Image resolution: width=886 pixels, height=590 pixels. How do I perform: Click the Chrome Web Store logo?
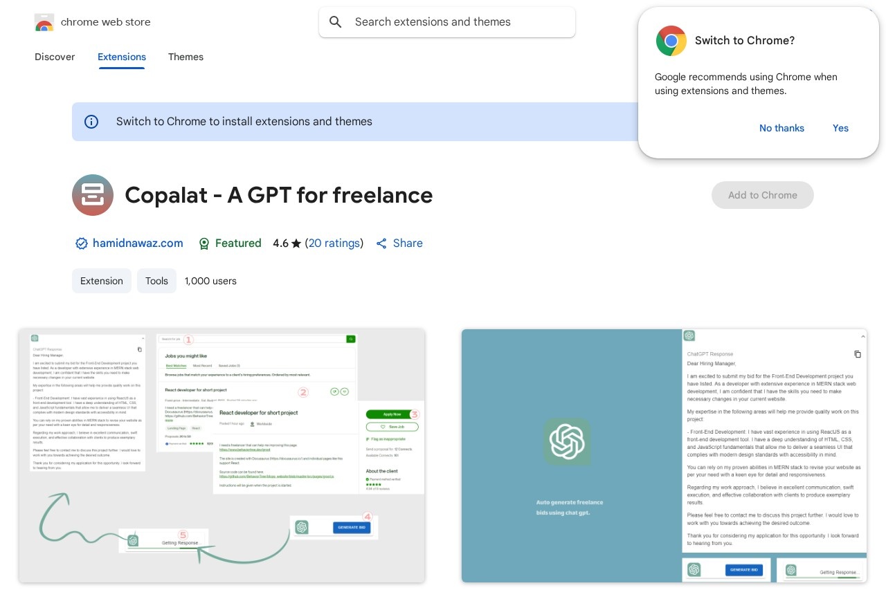pyautogui.click(x=44, y=22)
